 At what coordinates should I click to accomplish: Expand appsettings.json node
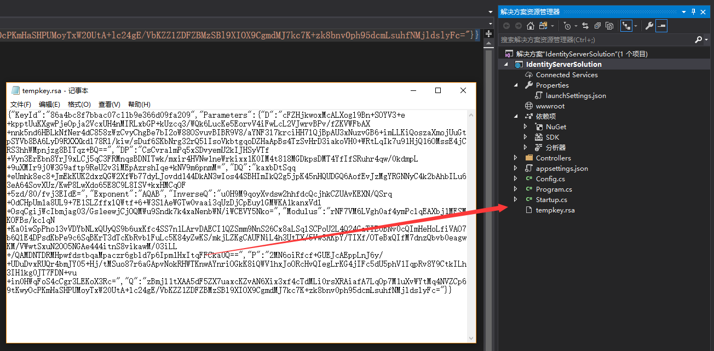point(516,168)
